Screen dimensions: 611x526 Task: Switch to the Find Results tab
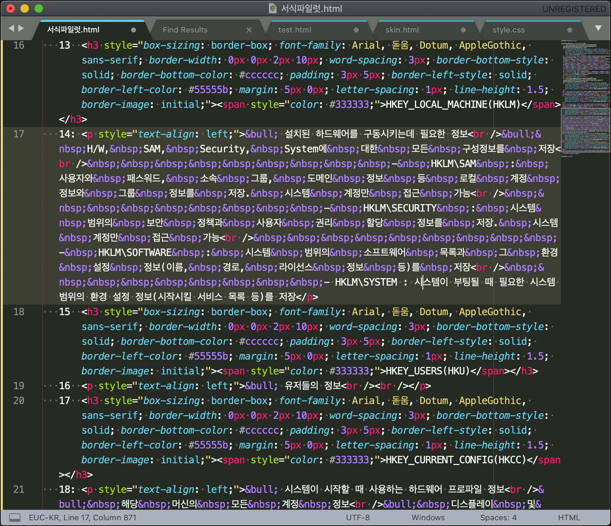(185, 30)
